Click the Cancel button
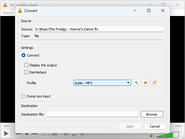The image size is (185, 139). click(x=155, y=126)
